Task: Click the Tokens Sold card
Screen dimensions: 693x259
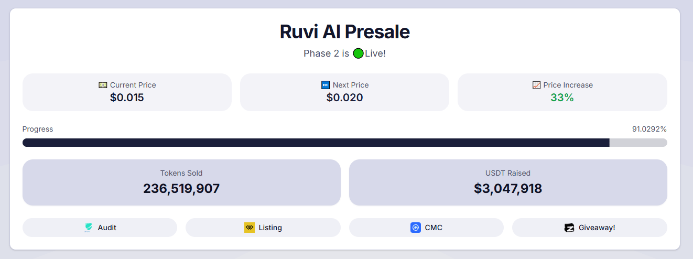Action: point(181,182)
